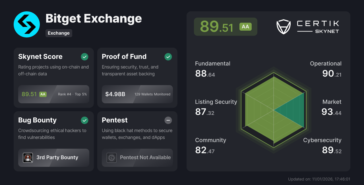The image size is (364, 185).
Task: Click the Updated on 11/01/2026 timestamp
Action: click(319, 179)
